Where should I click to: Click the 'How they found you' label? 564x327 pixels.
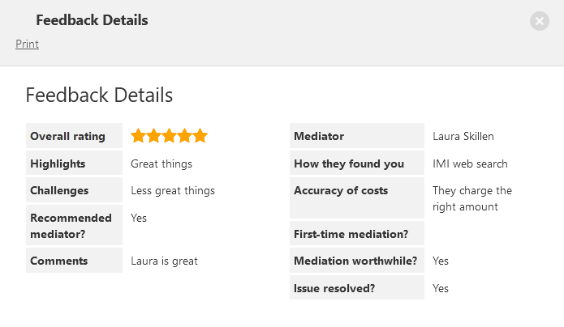pos(349,163)
